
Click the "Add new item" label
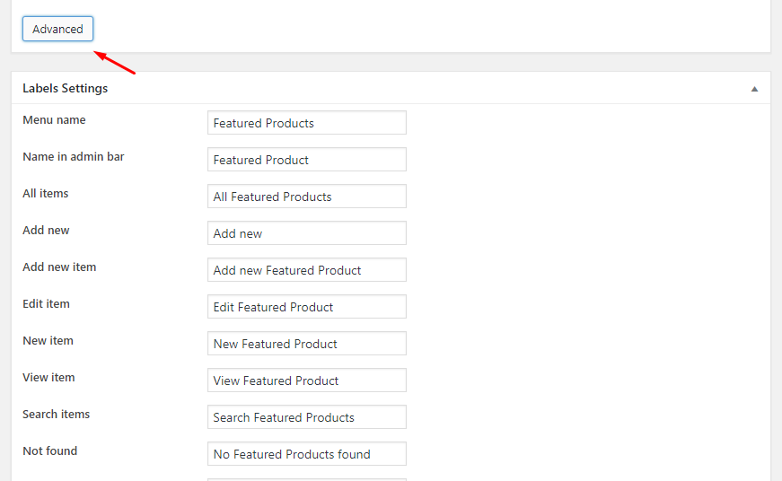59,267
